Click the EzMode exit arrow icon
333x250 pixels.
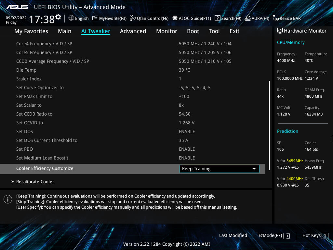tap(287, 236)
